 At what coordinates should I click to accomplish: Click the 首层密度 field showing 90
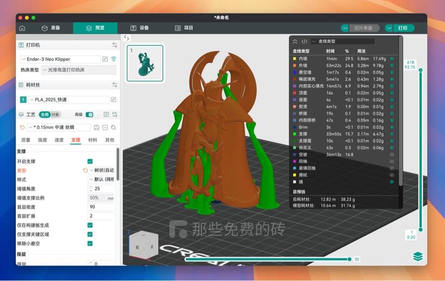coord(101,207)
